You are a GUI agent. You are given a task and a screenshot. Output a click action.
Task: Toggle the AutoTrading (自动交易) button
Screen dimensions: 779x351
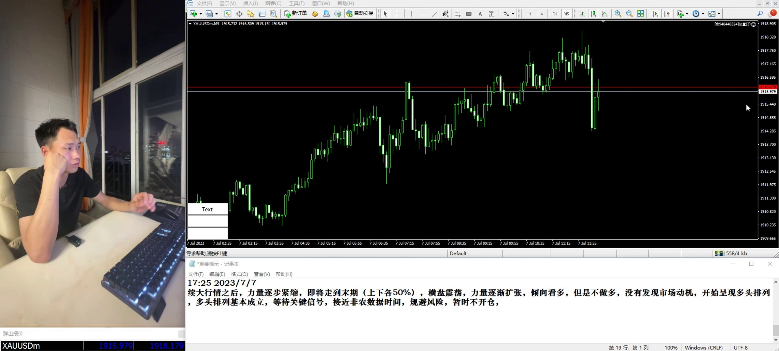click(360, 14)
